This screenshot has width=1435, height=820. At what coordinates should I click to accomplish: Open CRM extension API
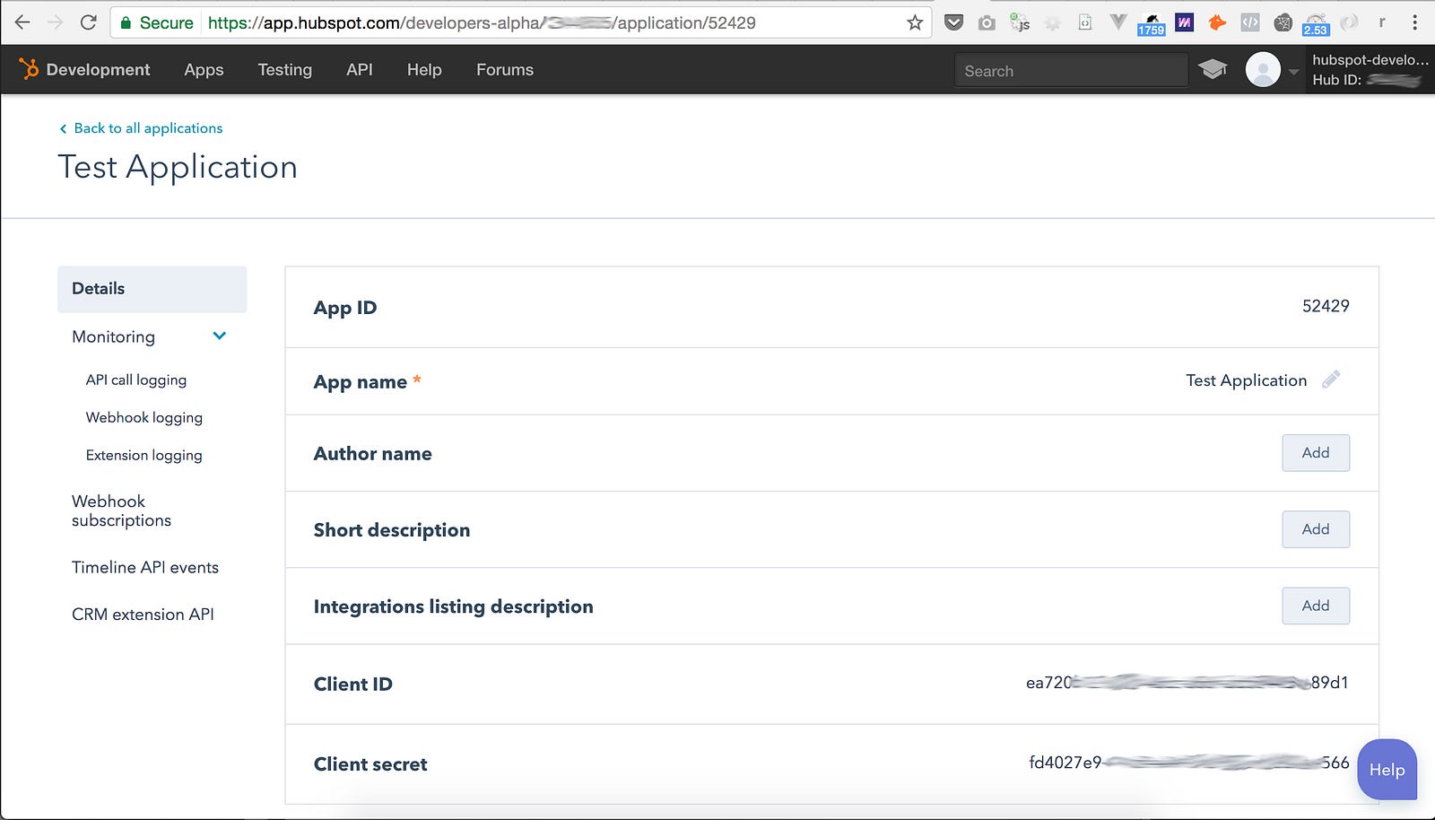pos(143,614)
